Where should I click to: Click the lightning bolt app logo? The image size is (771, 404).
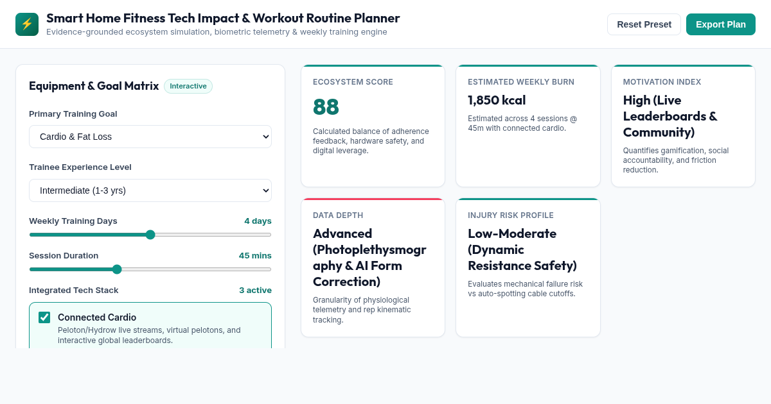point(27,24)
